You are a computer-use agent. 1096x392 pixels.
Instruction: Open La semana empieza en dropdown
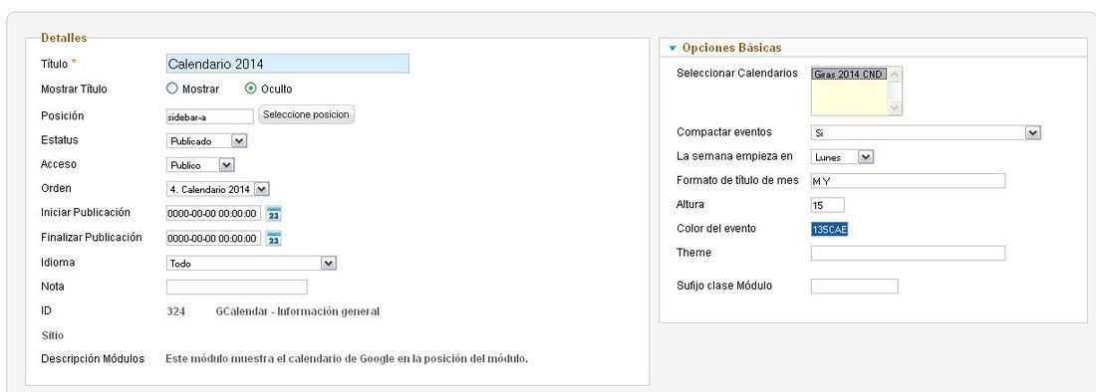pyautogui.click(x=842, y=157)
